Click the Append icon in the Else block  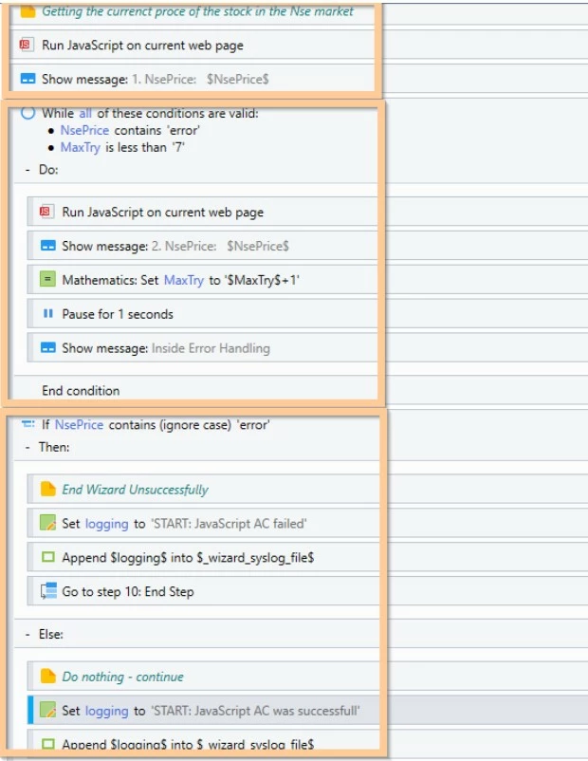(x=48, y=744)
